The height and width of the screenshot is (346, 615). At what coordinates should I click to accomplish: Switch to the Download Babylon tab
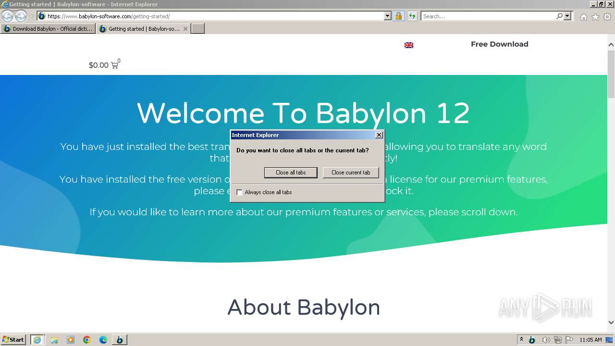coord(48,29)
